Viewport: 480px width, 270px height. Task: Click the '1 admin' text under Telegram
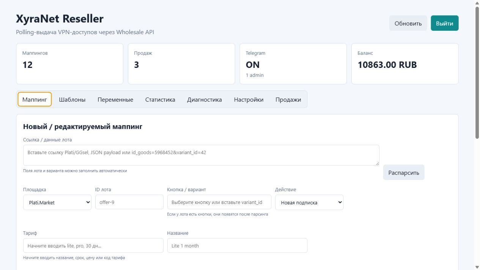(x=255, y=75)
